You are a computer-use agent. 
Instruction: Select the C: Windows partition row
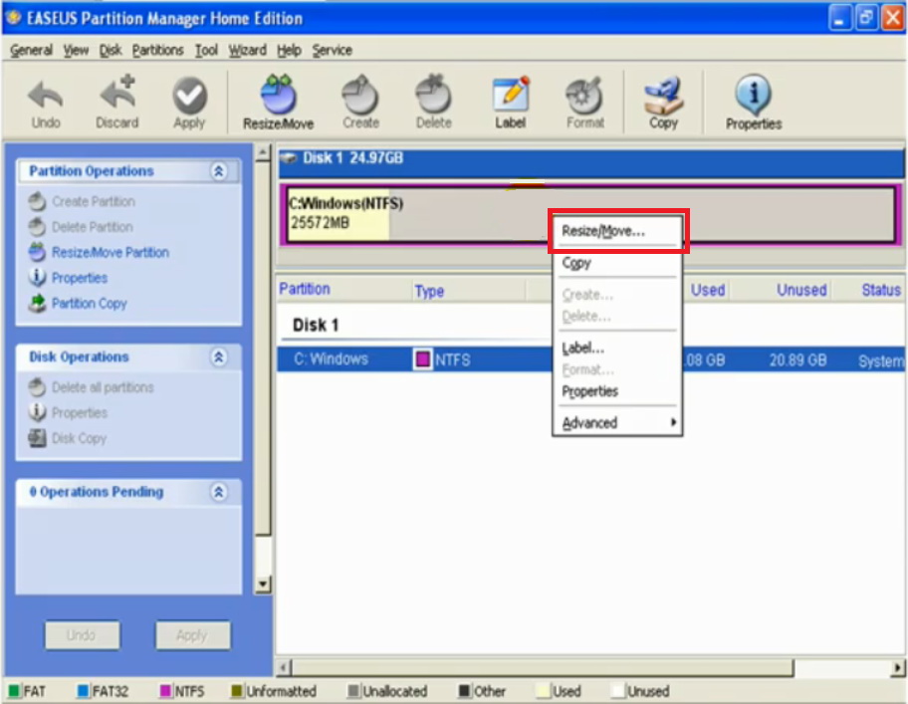(x=590, y=359)
